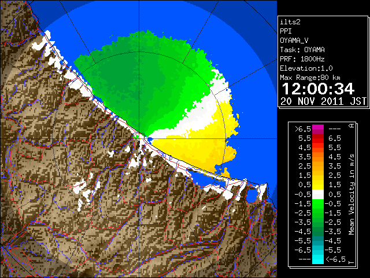This screenshot has height=278, width=370.
Task: Pick the yellow swatch on the velocity scale
Action: coord(318,185)
